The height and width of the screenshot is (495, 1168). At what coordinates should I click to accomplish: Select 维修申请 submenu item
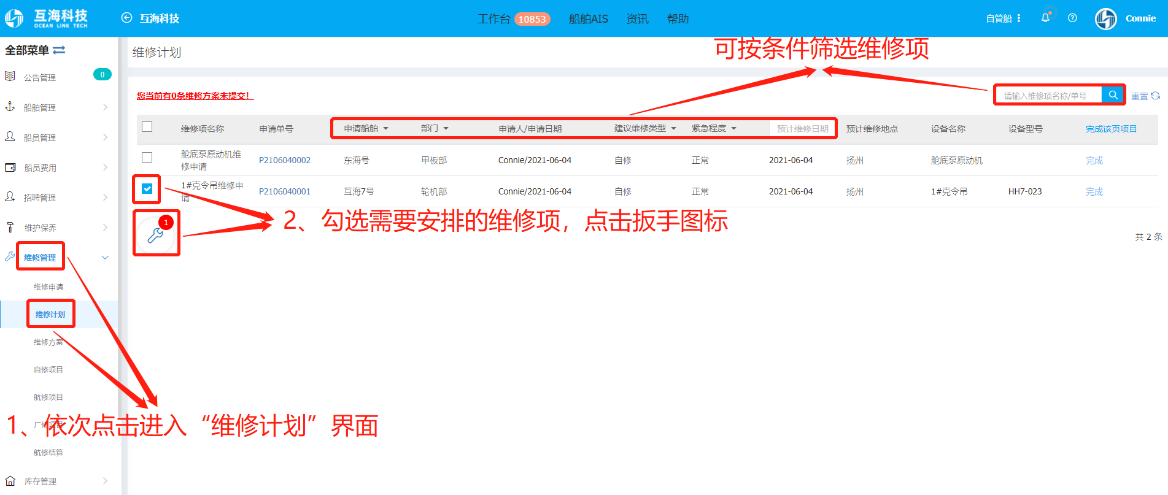48,286
